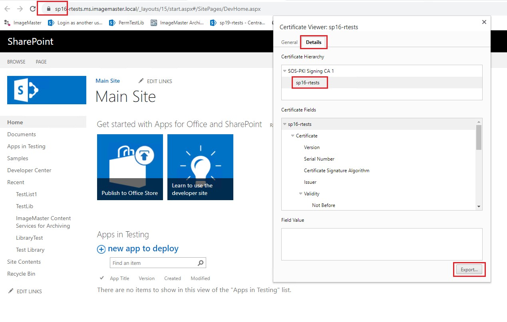The height and width of the screenshot is (322, 507).
Task: Open the 'ImageMaster Archi...' bookmark
Action: [x=178, y=23]
